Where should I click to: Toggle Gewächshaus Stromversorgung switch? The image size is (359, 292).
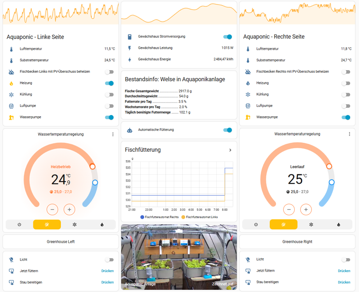(x=228, y=37)
